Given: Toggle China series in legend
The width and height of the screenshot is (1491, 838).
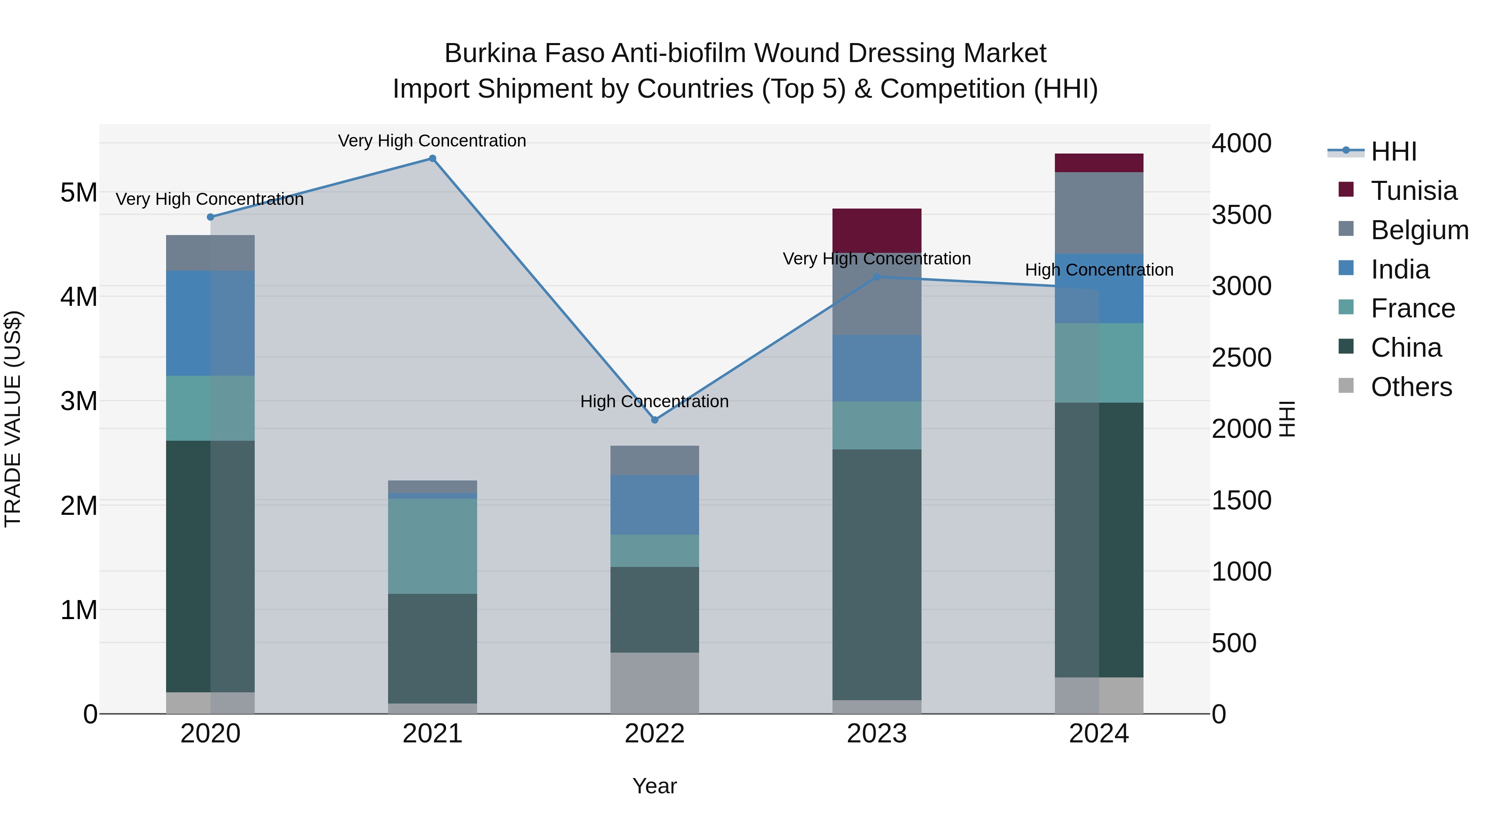Looking at the screenshot, I should (x=1390, y=348).
